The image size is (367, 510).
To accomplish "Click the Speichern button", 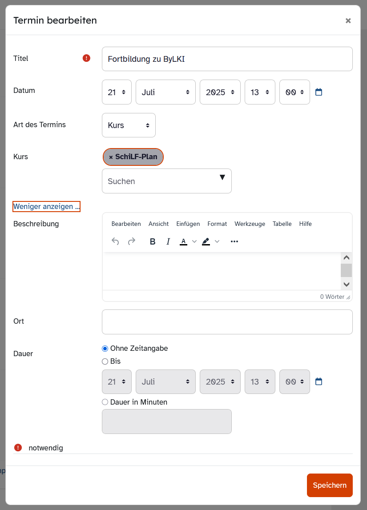I will (329, 485).
